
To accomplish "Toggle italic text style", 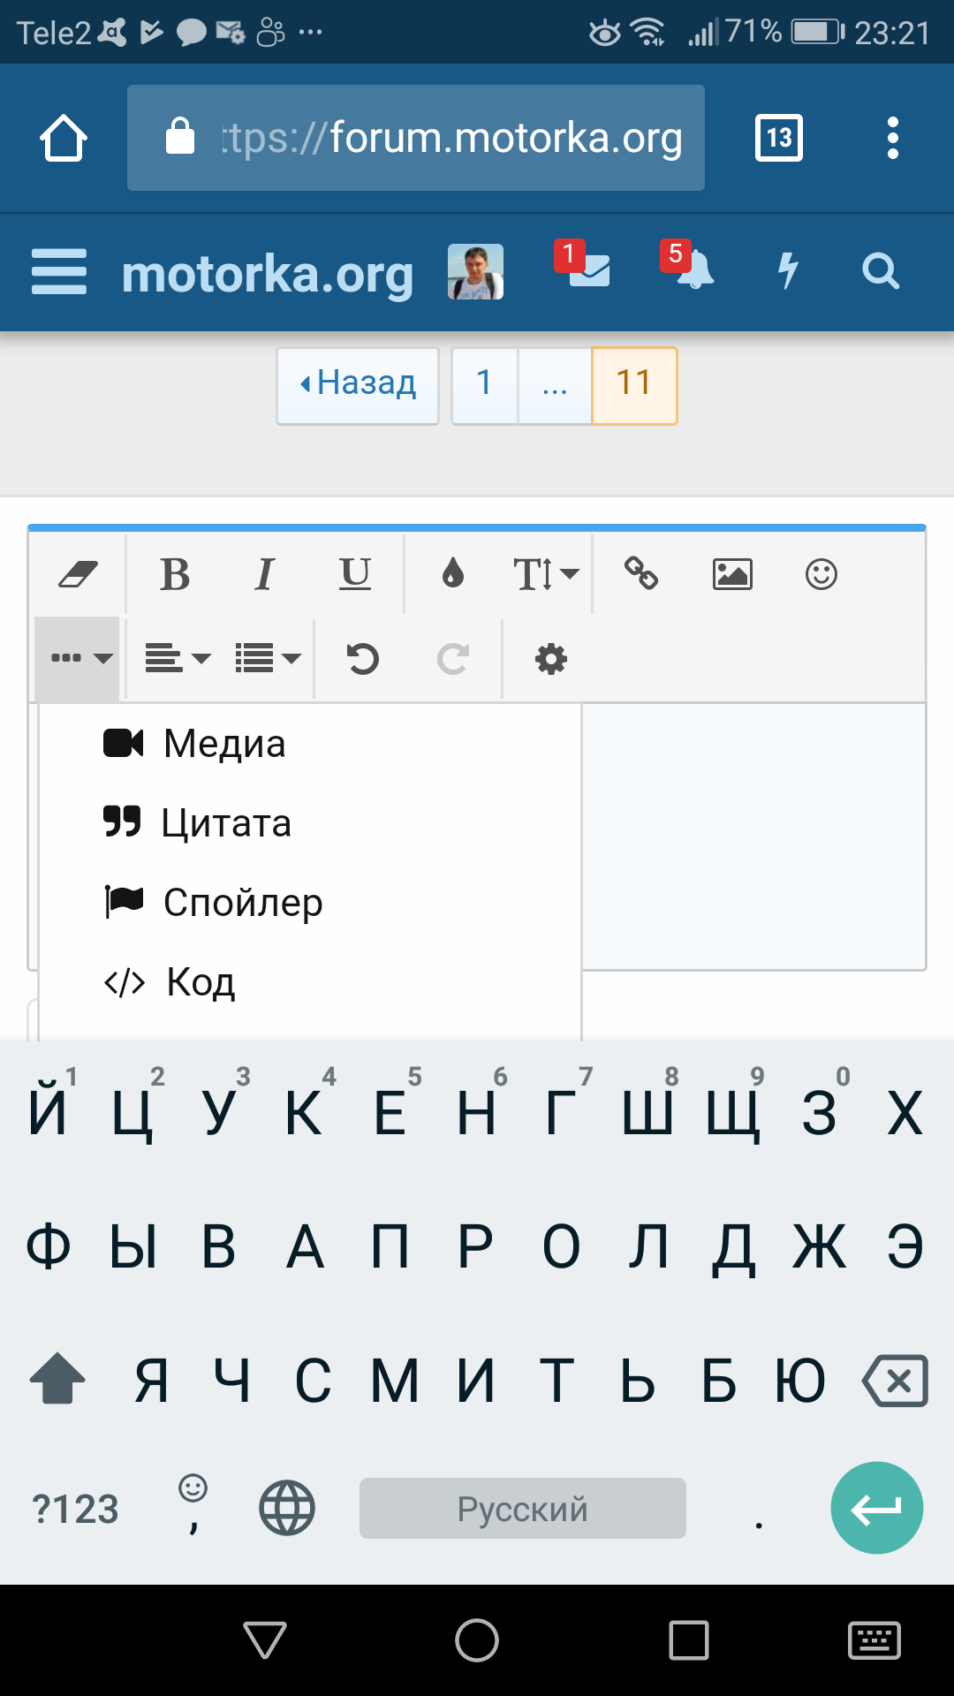I will (264, 574).
